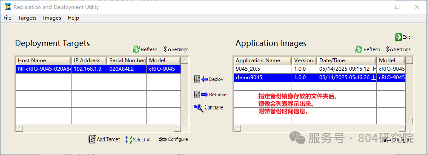Image resolution: width=427 pixels, height=155 pixels.
Task: Click the Exit arrow icon
Action: pos(398,37)
